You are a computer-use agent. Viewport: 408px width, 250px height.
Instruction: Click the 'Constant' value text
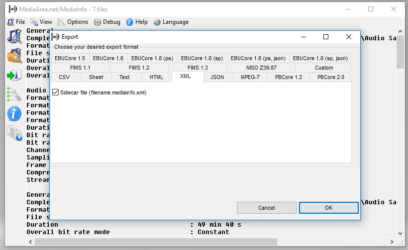coord(213,232)
